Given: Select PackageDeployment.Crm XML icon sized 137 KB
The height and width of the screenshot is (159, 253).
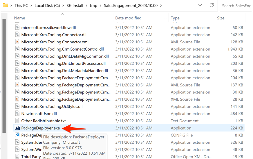Looking at the screenshot, I should 17,85.
